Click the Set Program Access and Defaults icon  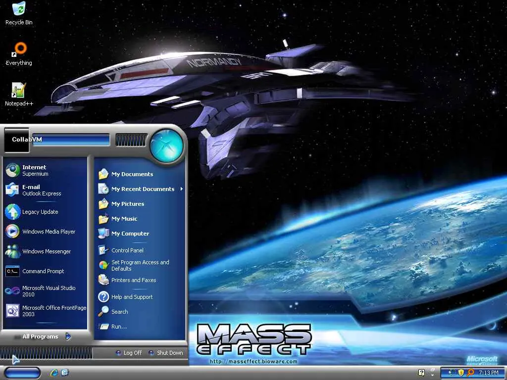(x=103, y=265)
